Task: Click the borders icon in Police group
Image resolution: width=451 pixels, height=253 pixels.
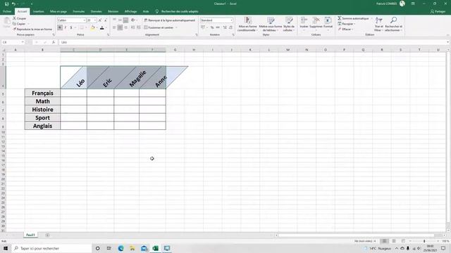Action: (x=82, y=27)
